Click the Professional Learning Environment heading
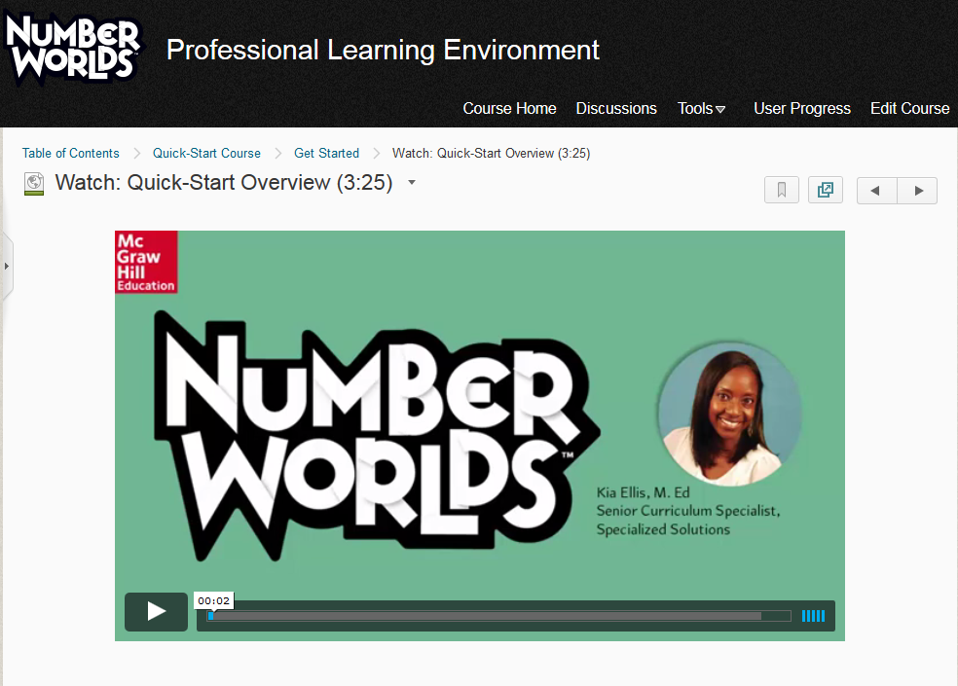 pyautogui.click(x=383, y=50)
